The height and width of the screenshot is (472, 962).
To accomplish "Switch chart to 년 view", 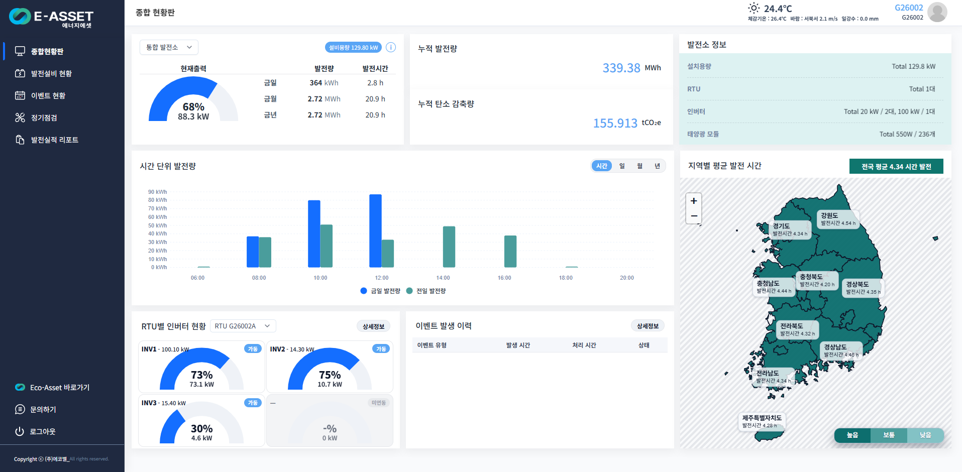I will 657,166.
